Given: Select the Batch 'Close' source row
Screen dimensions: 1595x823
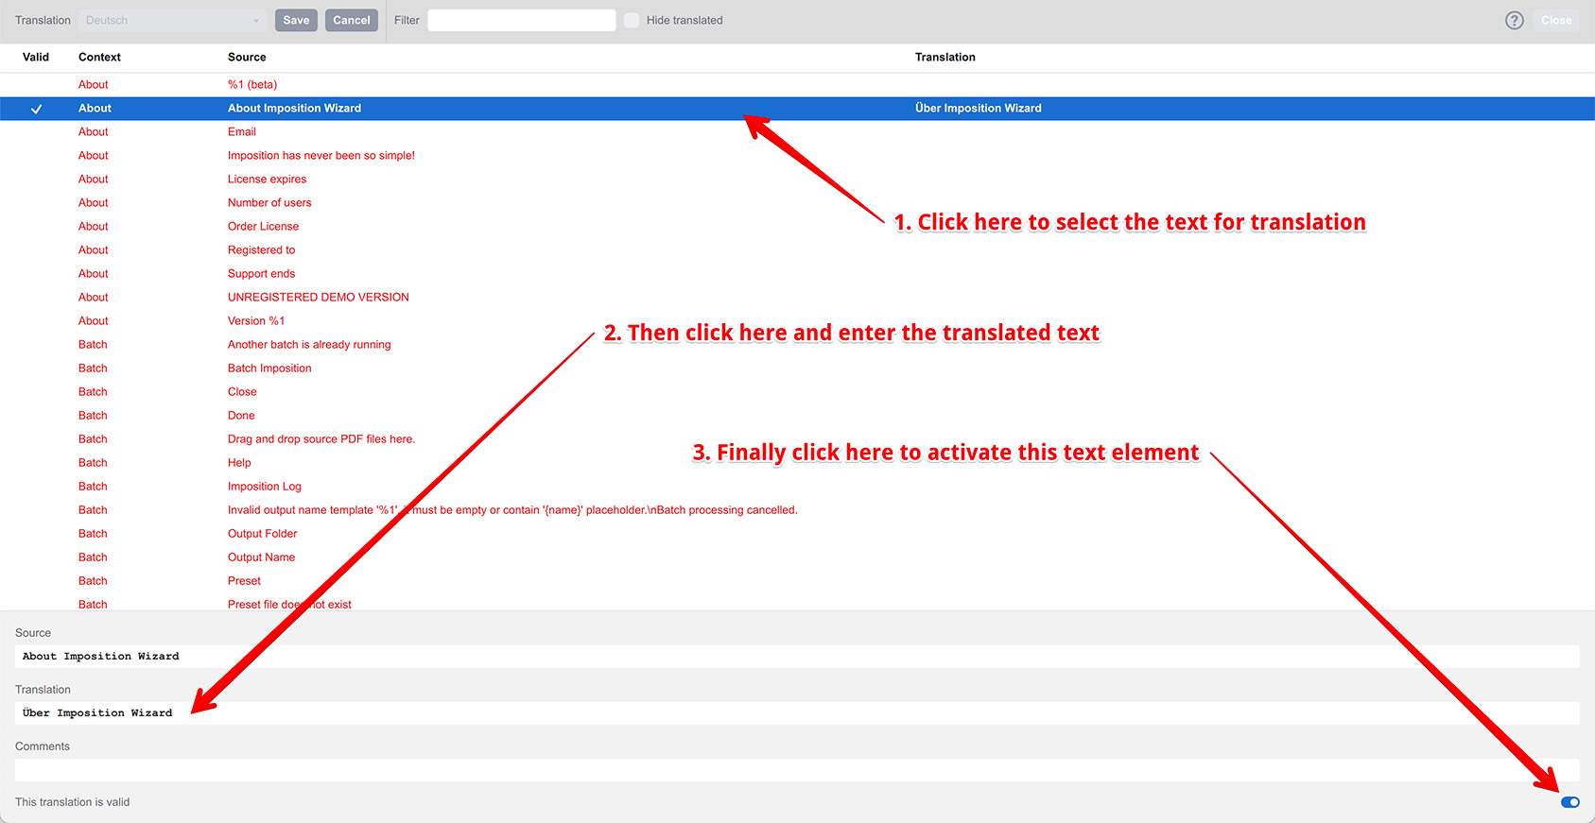Looking at the screenshot, I should pos(797,392).
